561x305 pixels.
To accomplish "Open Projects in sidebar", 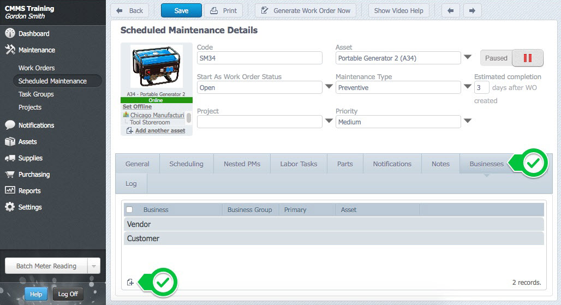I will click(30, 107).
